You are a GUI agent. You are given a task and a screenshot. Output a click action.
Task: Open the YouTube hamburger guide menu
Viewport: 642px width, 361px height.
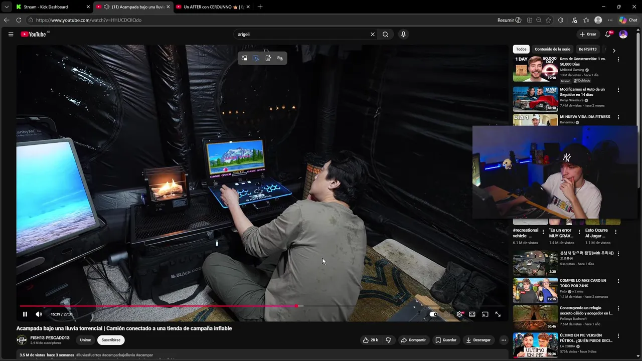point(11,34)
